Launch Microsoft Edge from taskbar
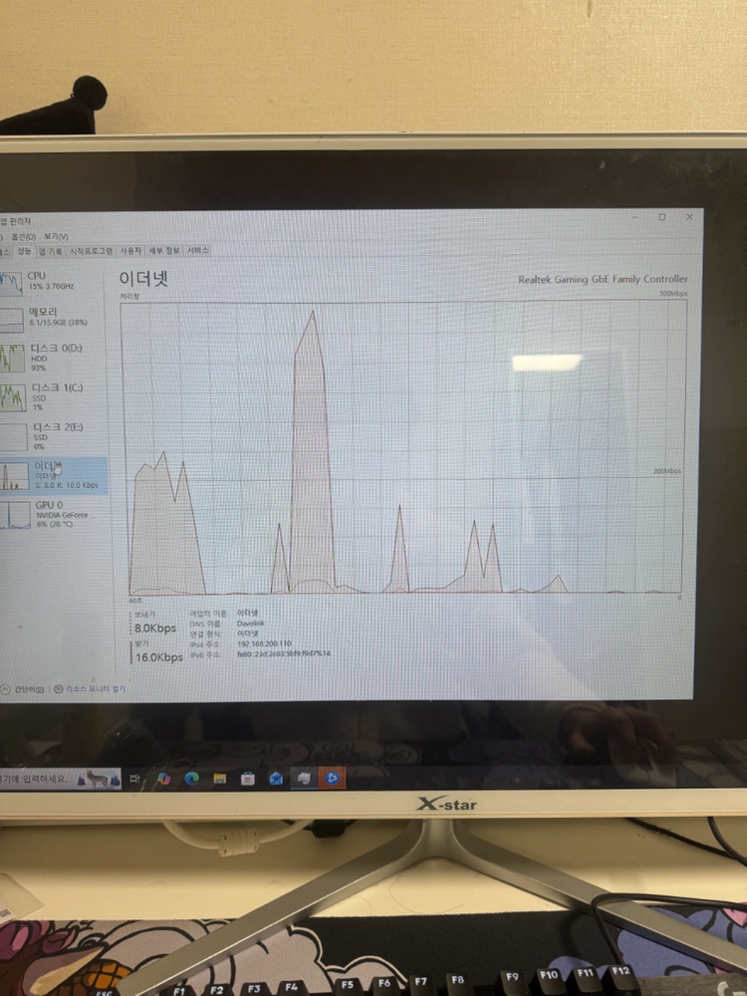Viewport: 747px width, 996px height. pos(192,778)
